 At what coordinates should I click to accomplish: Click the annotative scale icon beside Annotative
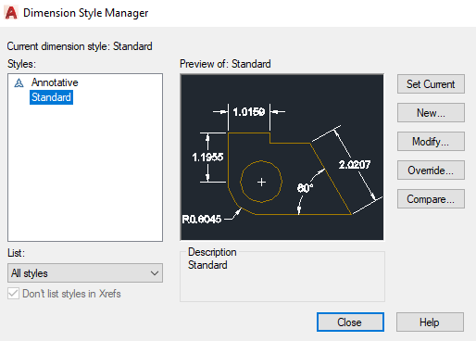(x=19, y=82)
